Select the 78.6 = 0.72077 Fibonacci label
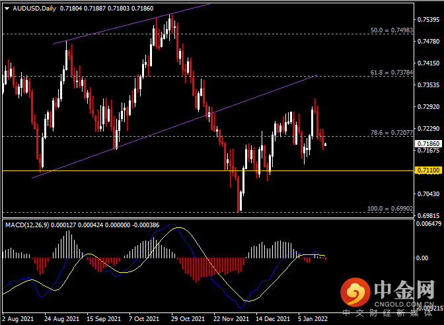 click(x=392, y=133)
